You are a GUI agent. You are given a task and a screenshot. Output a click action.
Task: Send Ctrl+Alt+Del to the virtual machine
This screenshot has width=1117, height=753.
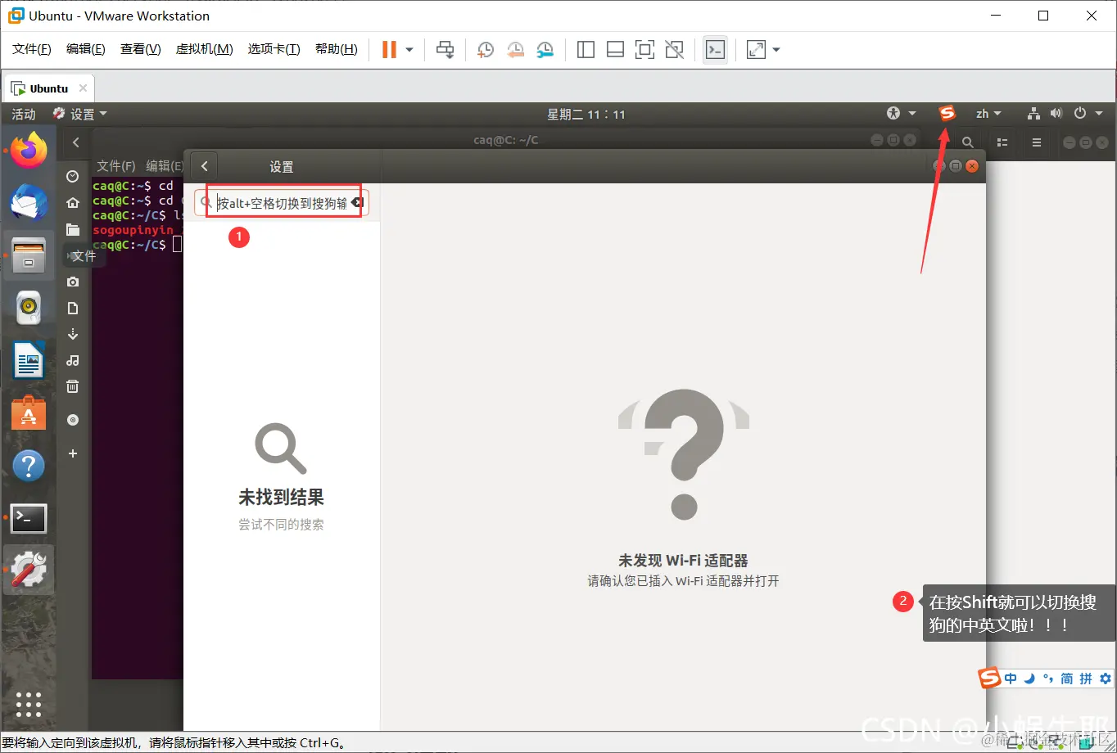coord(445,50)
